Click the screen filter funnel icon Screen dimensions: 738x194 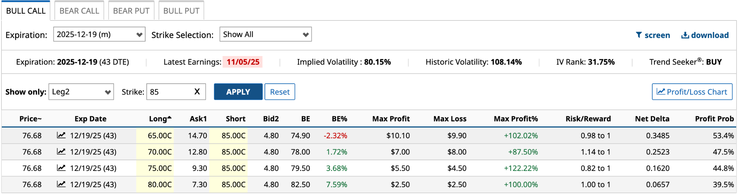[x=639, y=35]
